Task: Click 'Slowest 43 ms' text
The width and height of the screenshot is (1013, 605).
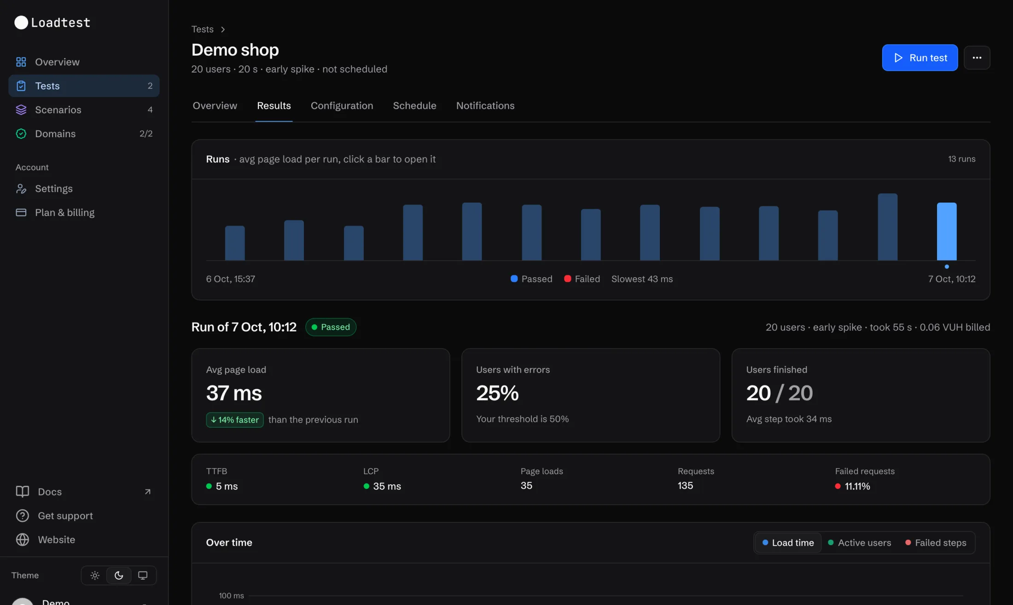Action: click(x=642, y=279)
